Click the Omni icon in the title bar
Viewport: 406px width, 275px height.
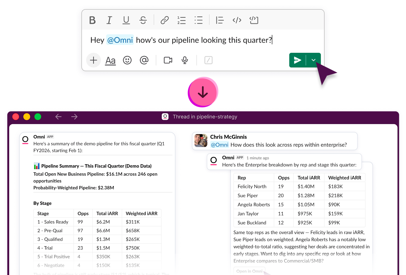click(165, 117)
